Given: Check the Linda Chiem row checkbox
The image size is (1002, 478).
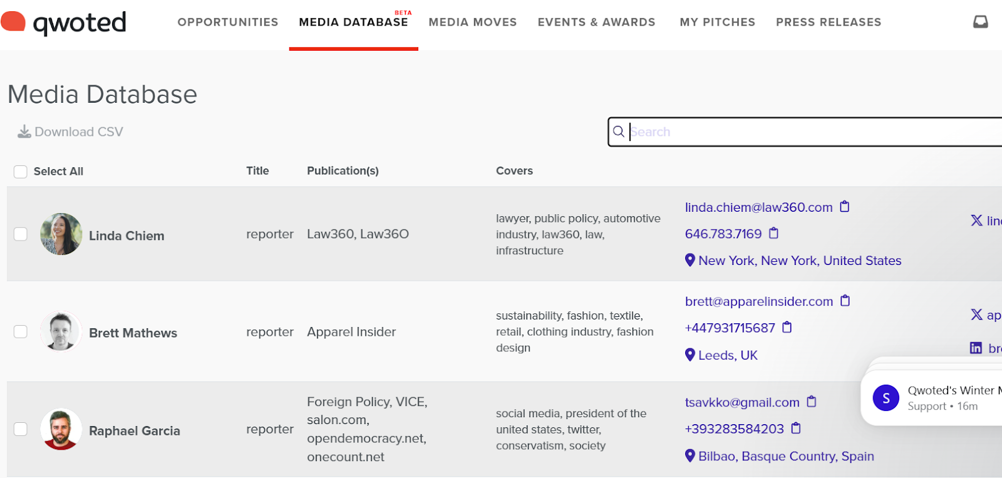Looking at the screenshot, I should point(21,234).
